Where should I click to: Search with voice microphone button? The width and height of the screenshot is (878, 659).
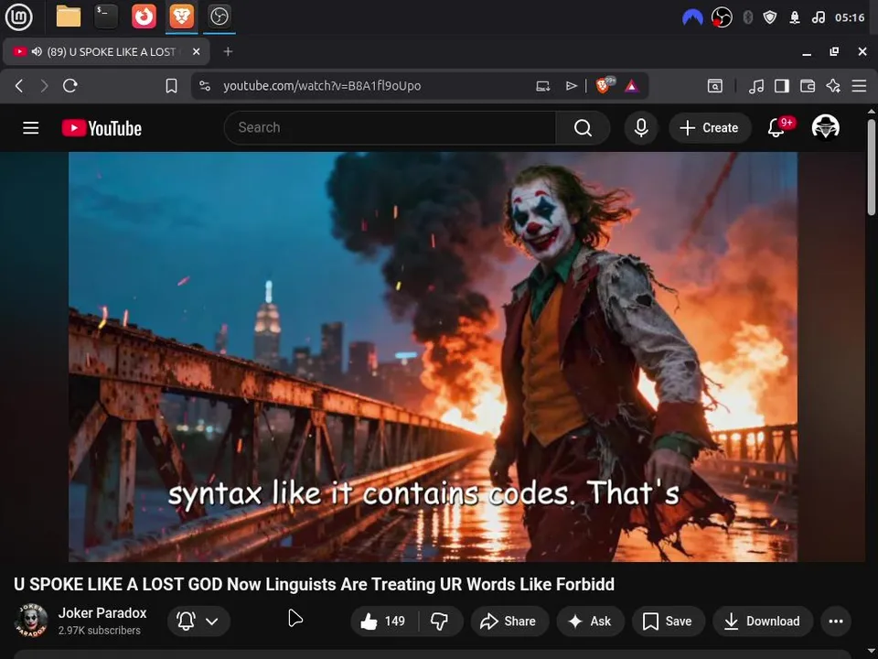pos(641,128)
